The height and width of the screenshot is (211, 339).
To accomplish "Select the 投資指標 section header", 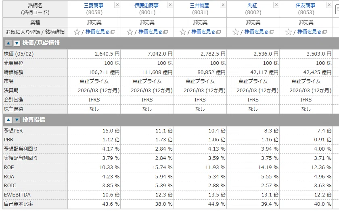I will point(34,120).
